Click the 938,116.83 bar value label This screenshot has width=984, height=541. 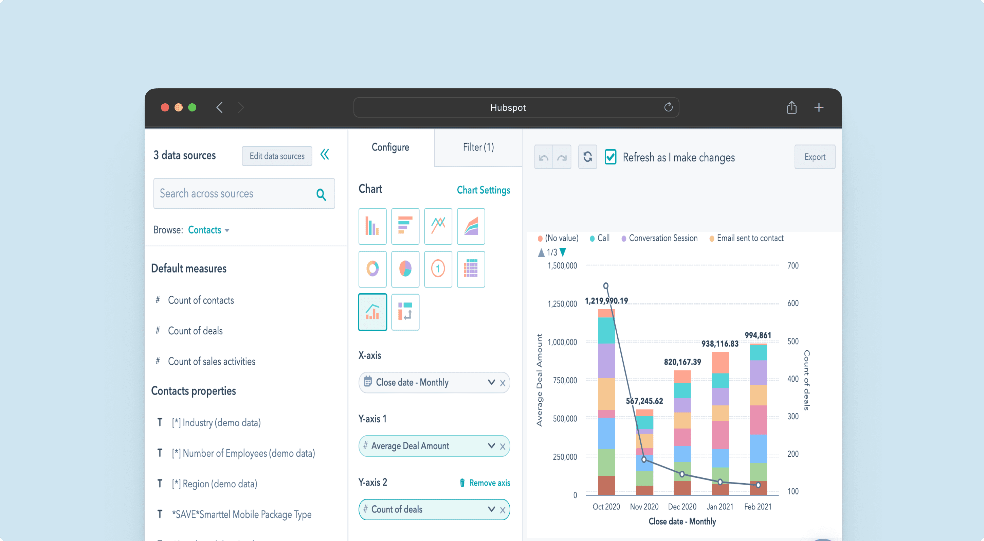pyautogui.click(x=720, y=344)
